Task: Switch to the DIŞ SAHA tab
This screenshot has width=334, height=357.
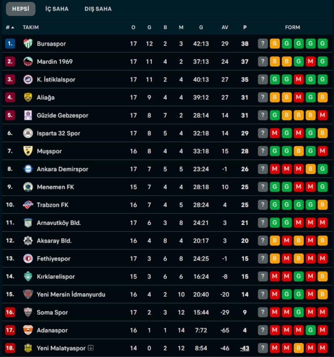Action: pos(98,9)
